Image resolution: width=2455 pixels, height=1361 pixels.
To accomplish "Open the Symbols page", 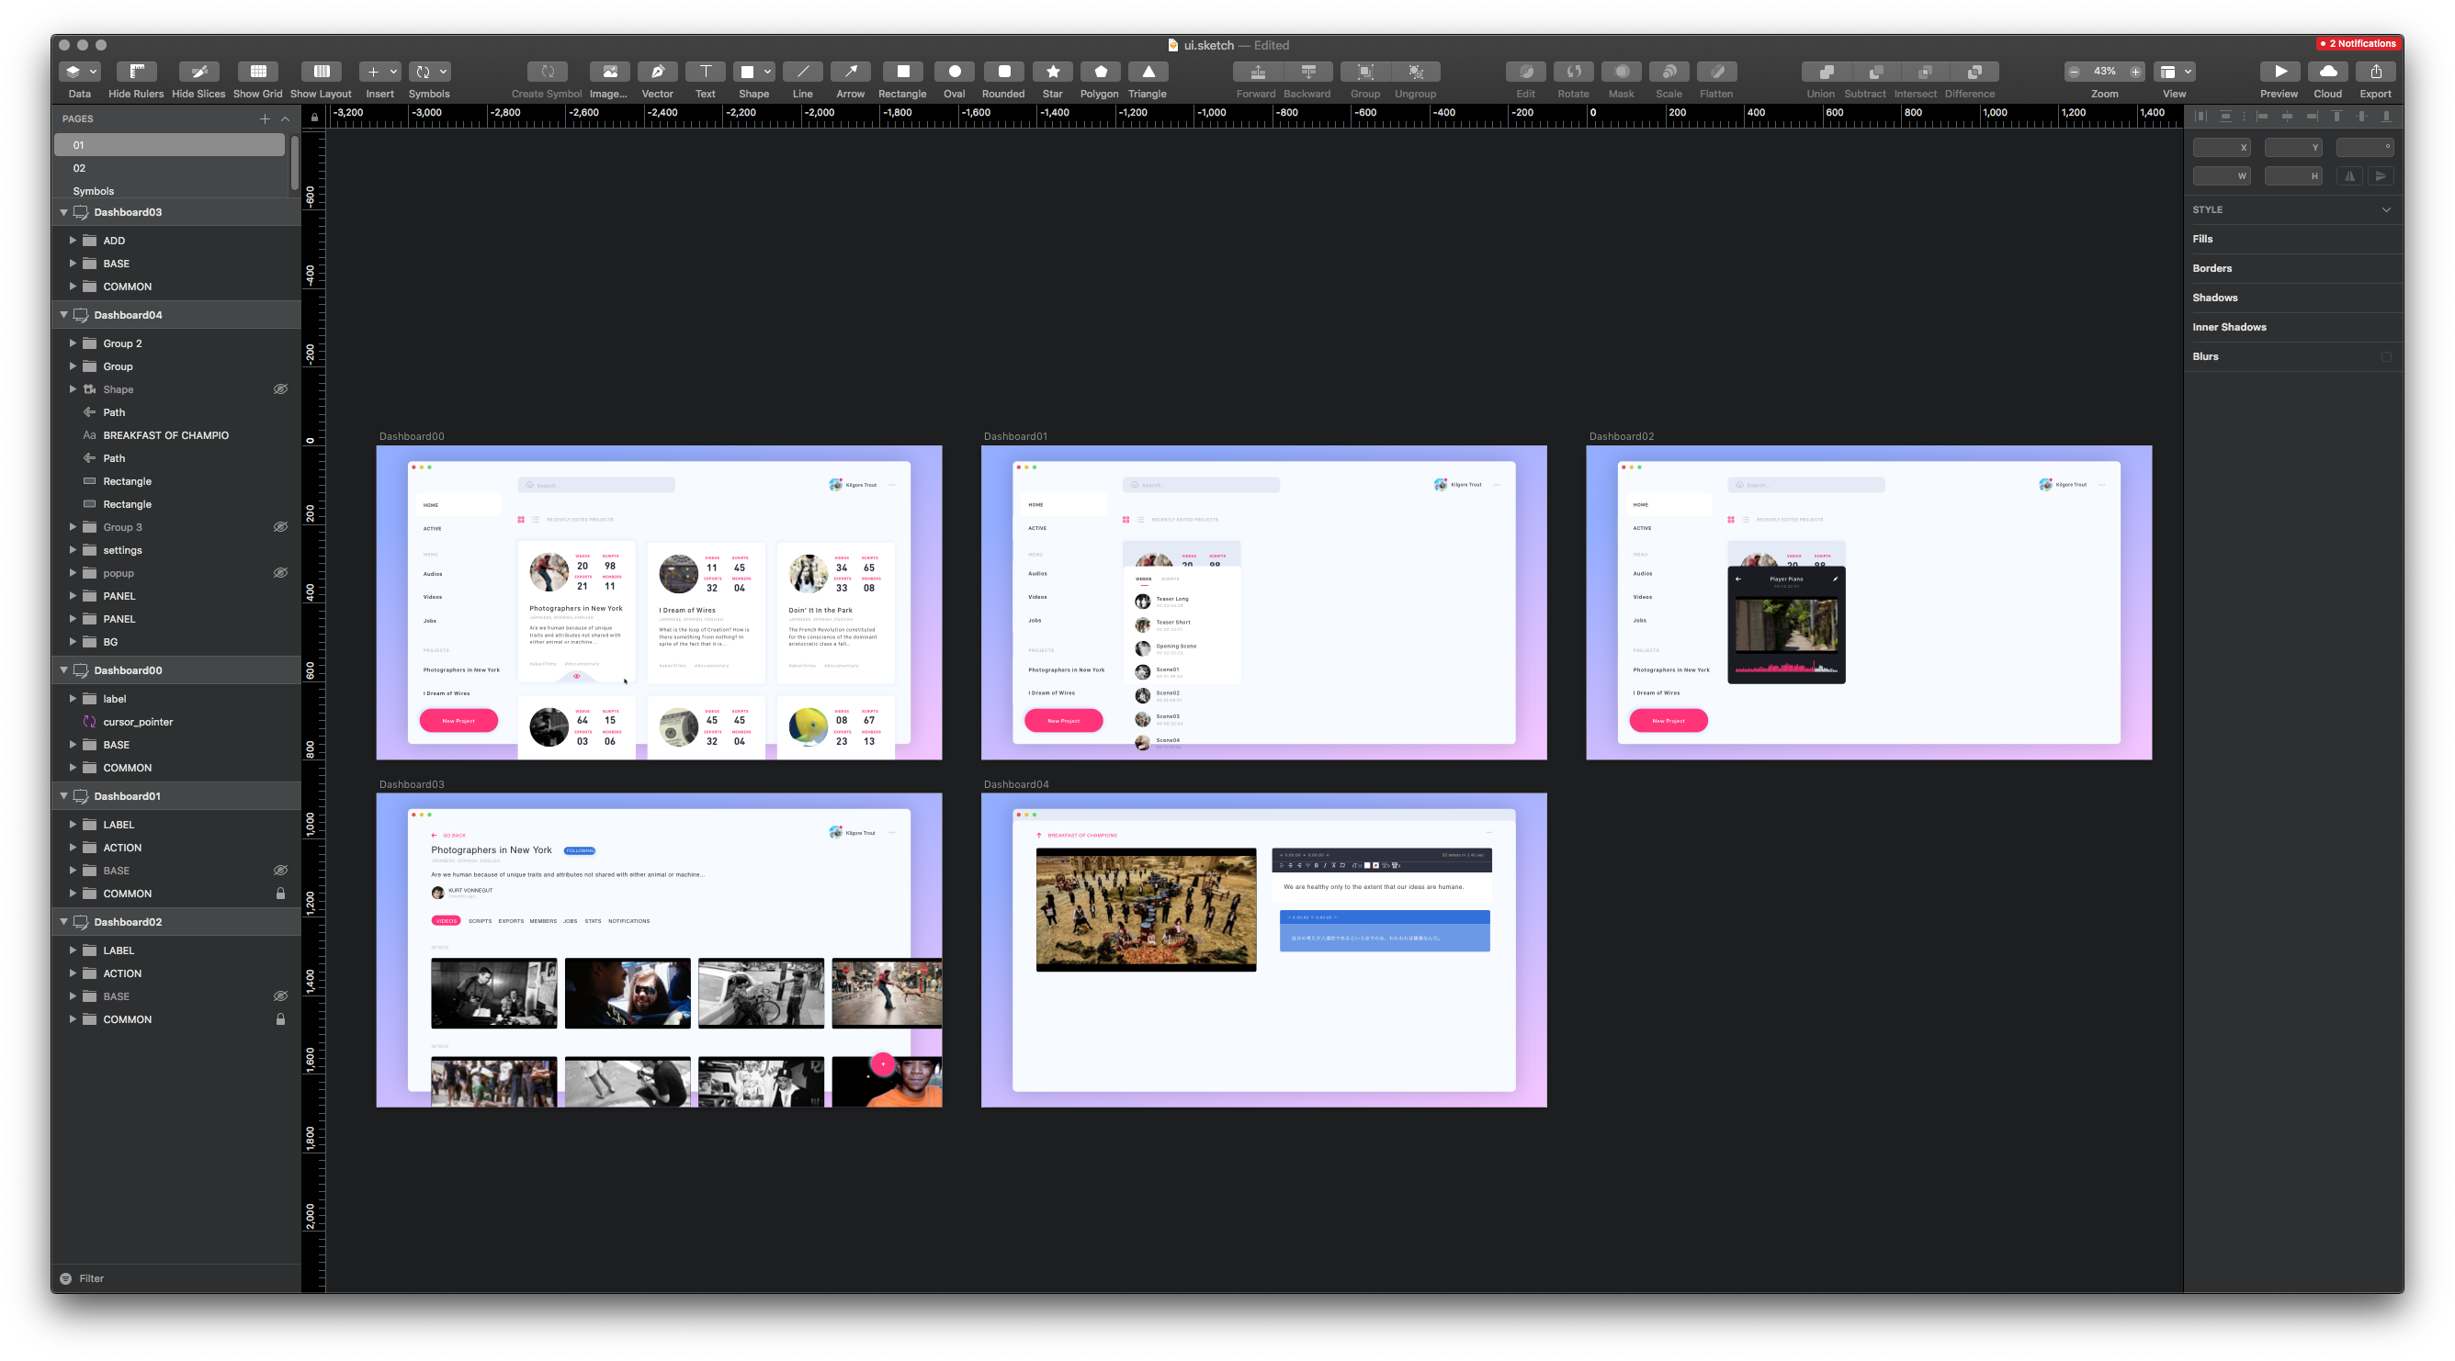I will click(170, 190).
